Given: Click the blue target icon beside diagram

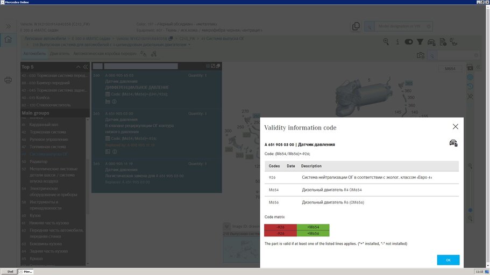Looking at the screenshot, I should pos(470,77).
